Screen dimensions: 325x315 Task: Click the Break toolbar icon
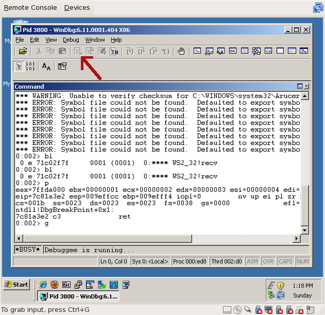114,51
